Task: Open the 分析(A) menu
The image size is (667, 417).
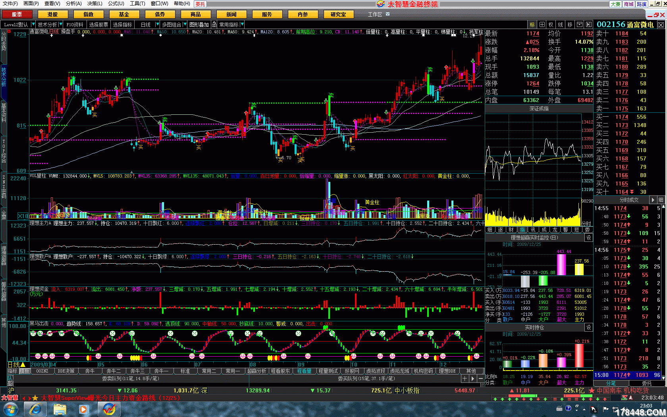Action: click(74, 4)
